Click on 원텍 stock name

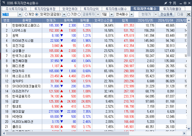point(15,36)
